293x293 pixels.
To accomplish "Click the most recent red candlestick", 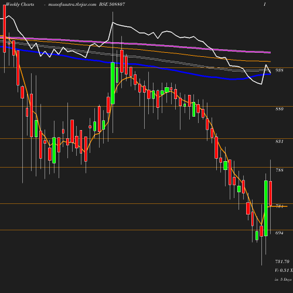I will [271, 193].
